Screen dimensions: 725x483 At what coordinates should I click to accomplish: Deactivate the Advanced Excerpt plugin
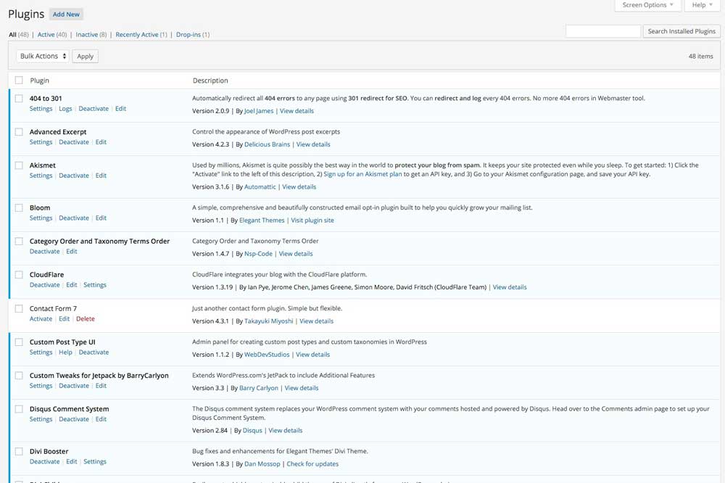[73, 142]
